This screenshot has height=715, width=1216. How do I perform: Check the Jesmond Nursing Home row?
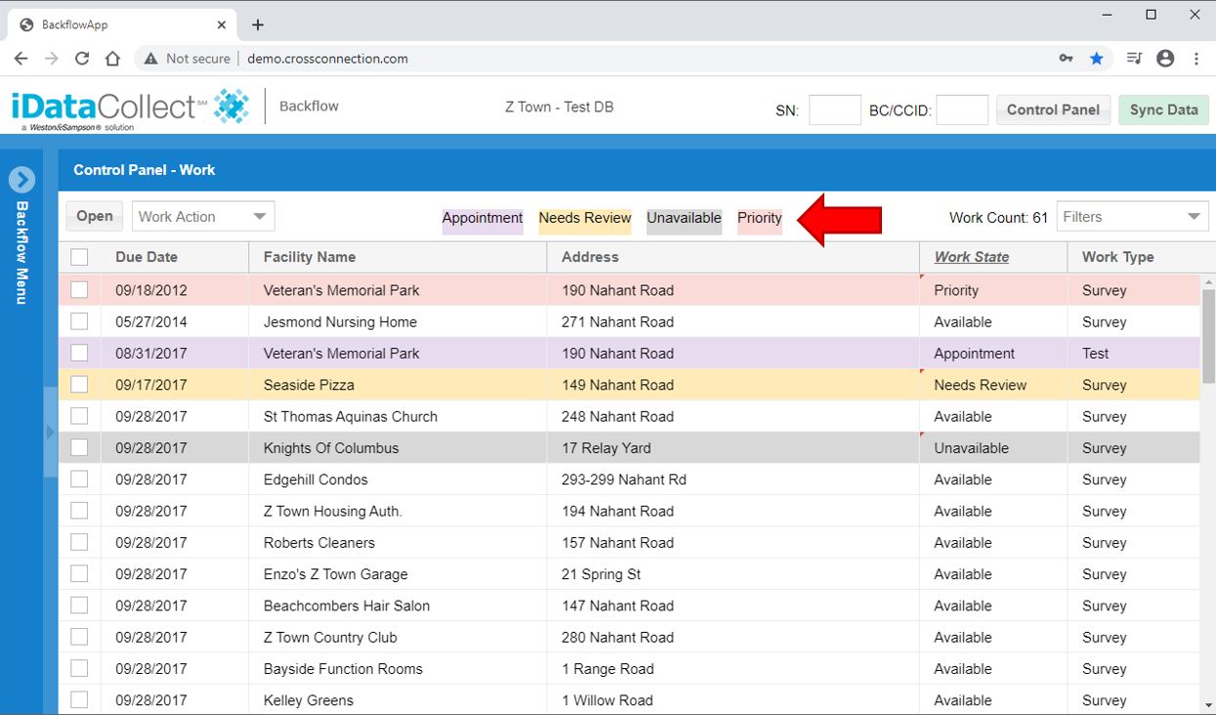pyautogui.click(x=79, y=321)
